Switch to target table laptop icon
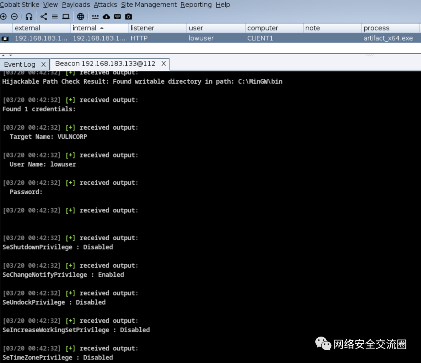 (66, 17)
